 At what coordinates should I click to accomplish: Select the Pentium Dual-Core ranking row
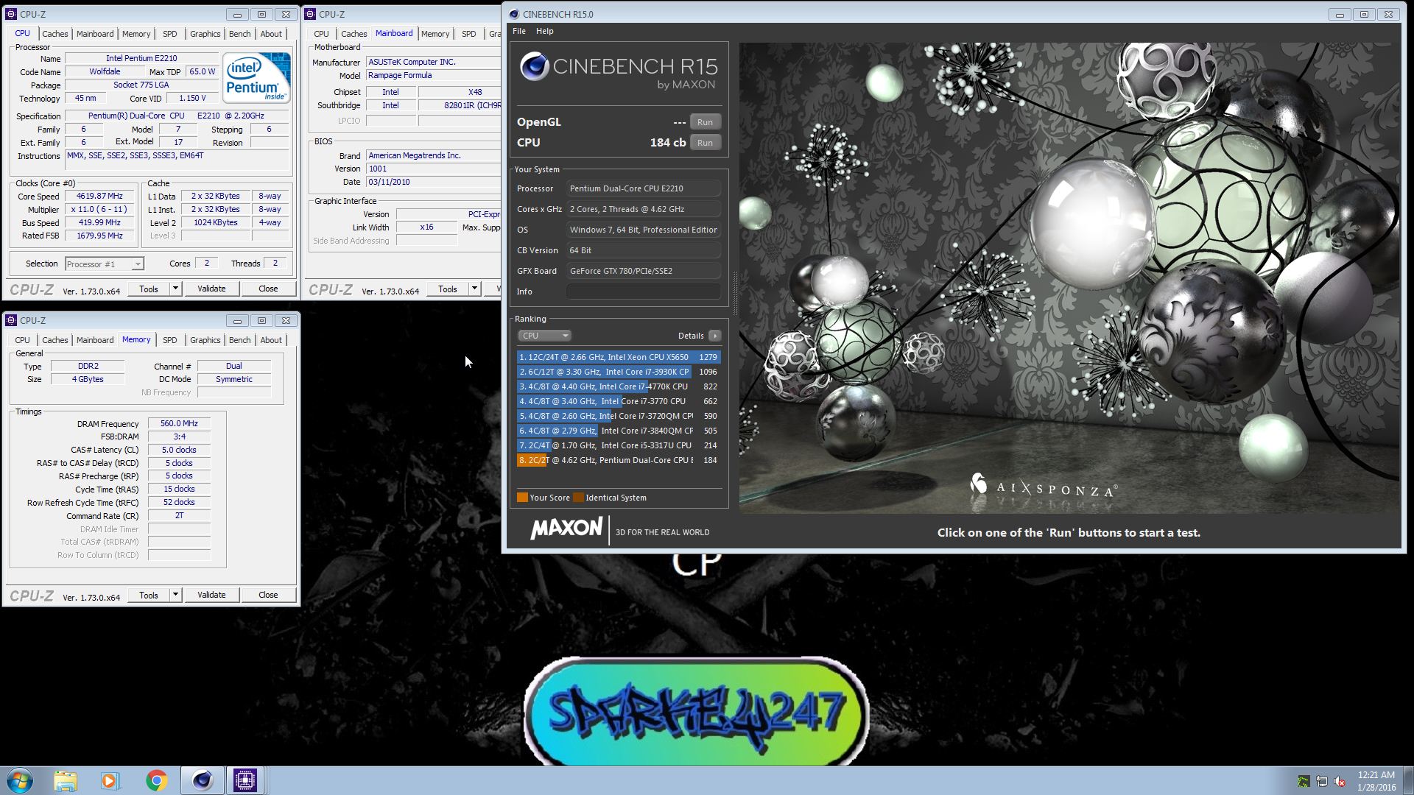click(x=619, y=460)
